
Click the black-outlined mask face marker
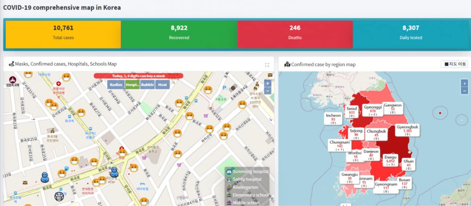(59, 196)
